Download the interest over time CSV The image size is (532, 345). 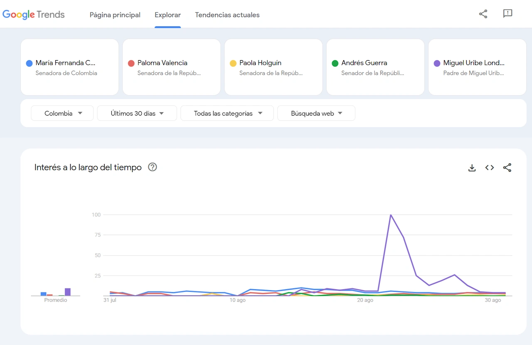click(472, 168)
